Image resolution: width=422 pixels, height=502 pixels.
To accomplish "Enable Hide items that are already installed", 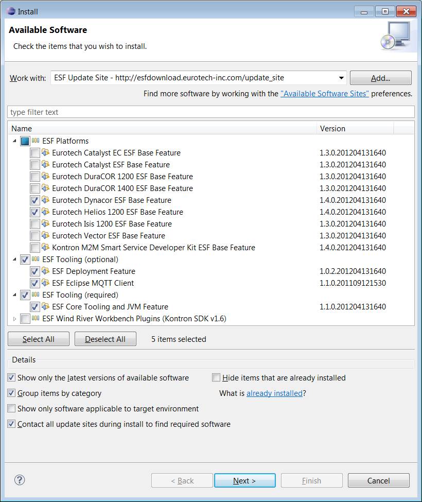I will click(x=216, y=378).
